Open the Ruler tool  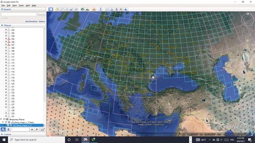[100, 9]
